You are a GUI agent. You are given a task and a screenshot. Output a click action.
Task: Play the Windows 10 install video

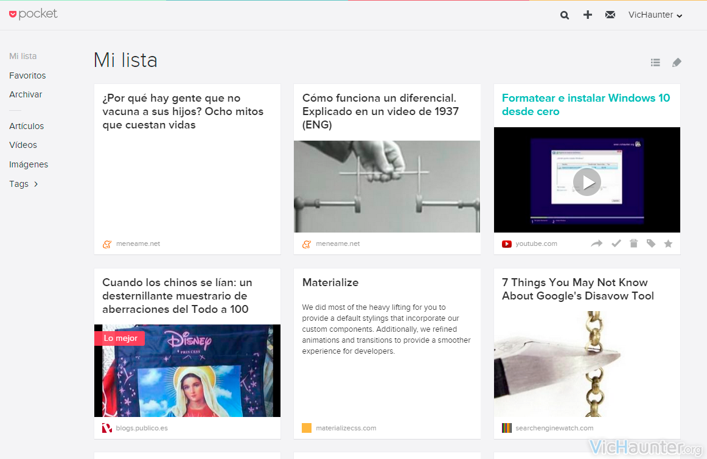tap(587, 182)
